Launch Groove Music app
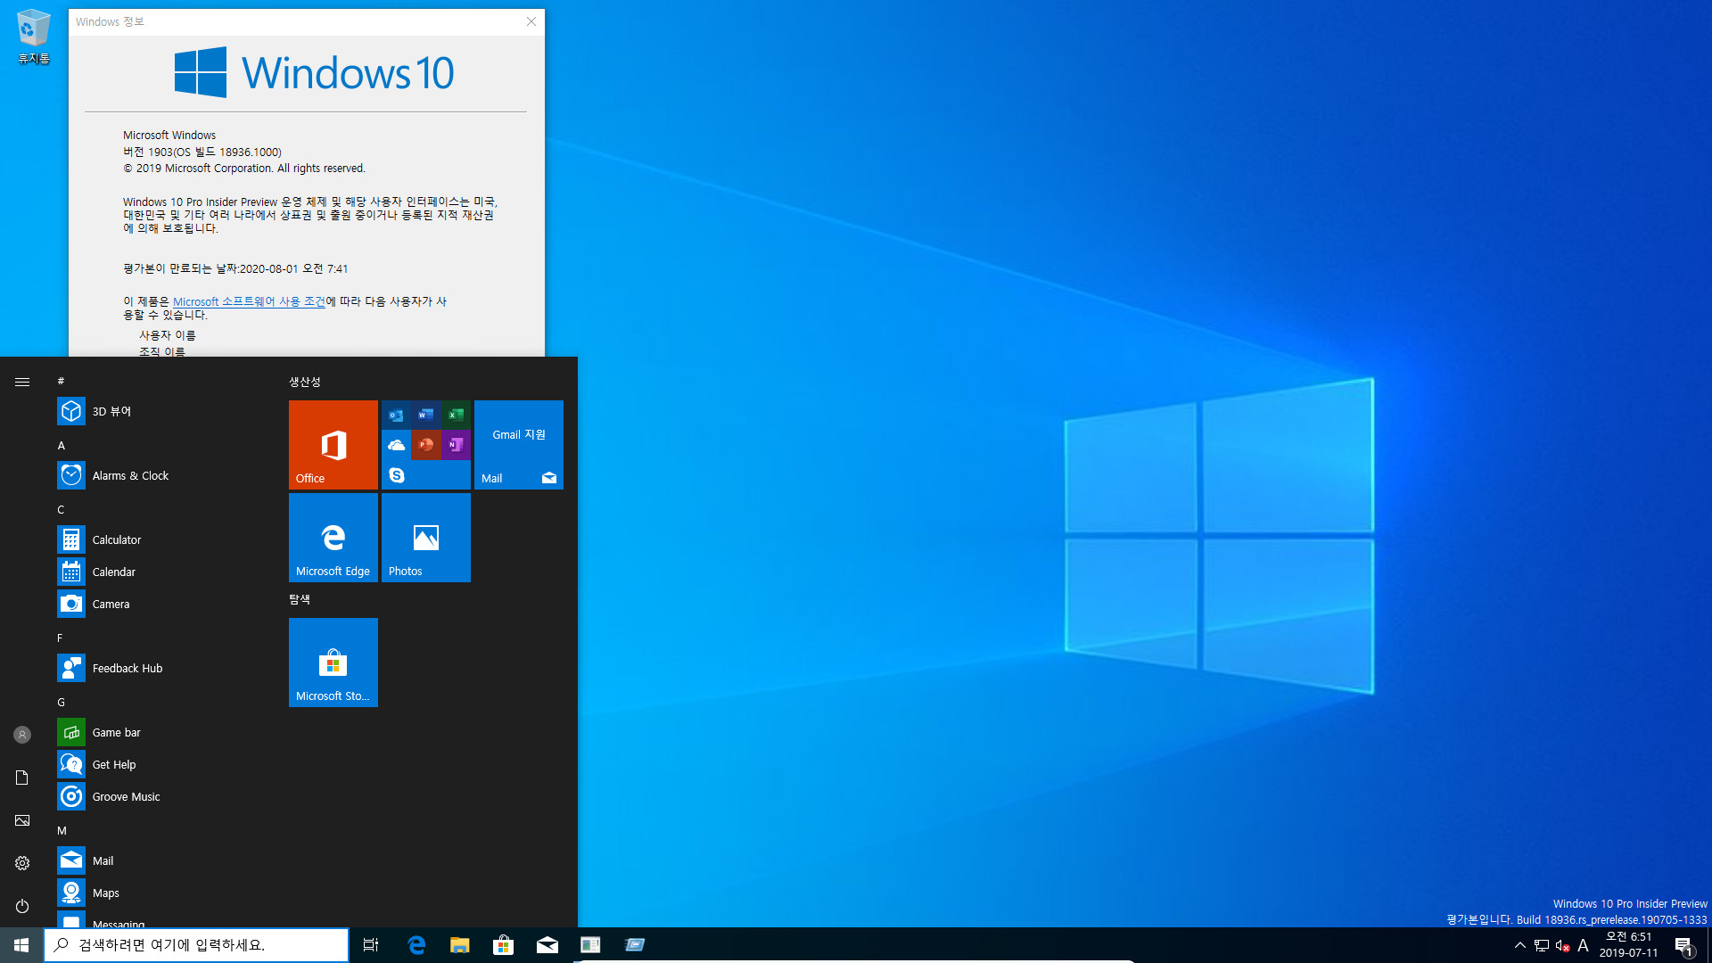The image size is (1712, 963). click(x=160, y=796)
